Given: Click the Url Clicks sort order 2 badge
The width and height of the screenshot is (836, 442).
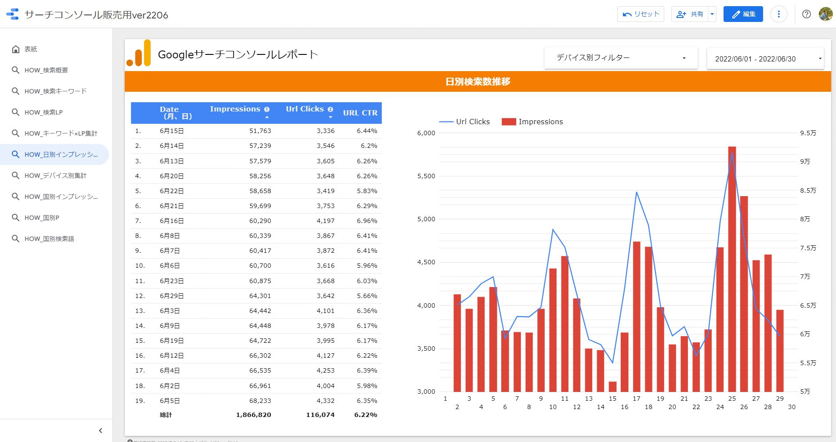Looking at the screenshot, I should click(x=330, y=109).
